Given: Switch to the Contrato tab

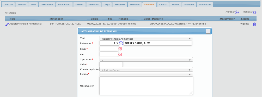Looking at the screenshot, I should 8,4.
